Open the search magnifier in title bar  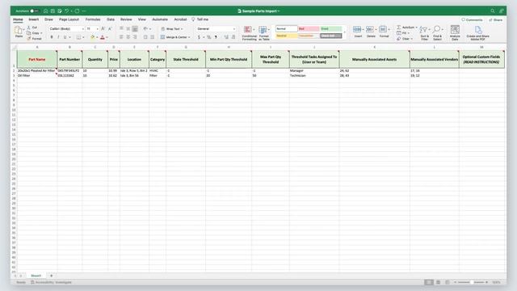[x=493, y=11]
